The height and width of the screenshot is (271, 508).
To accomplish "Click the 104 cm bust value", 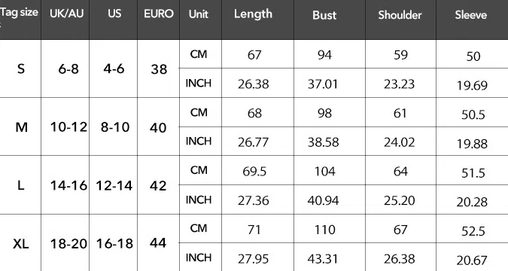I will coord(325,171).
